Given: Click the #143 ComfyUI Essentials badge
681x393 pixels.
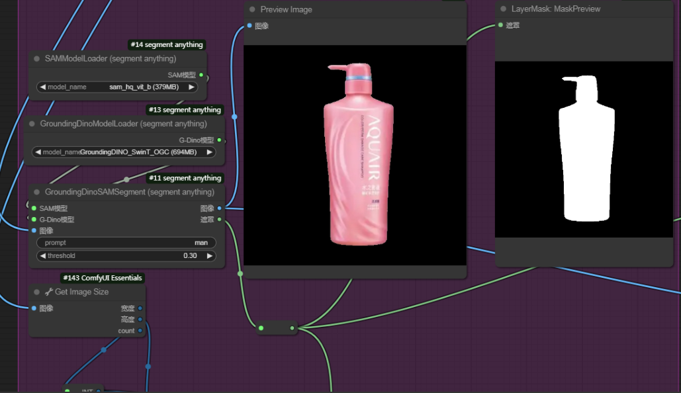Looking at the screenshot, I should [103, 278].
